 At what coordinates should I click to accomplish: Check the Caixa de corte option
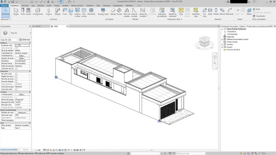pyautogui.click(x=16, y=89)
